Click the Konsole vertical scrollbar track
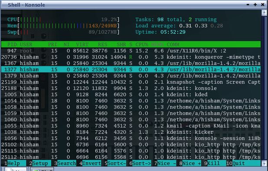268x171 pixels. 264,88
